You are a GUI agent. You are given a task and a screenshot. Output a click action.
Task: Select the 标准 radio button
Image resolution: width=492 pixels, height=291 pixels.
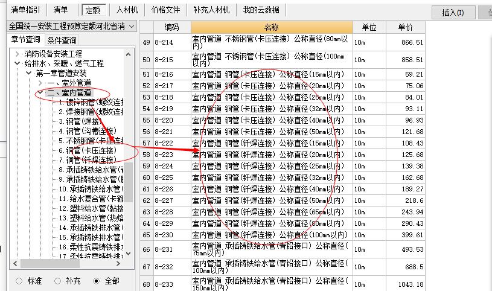click(19, 281)
